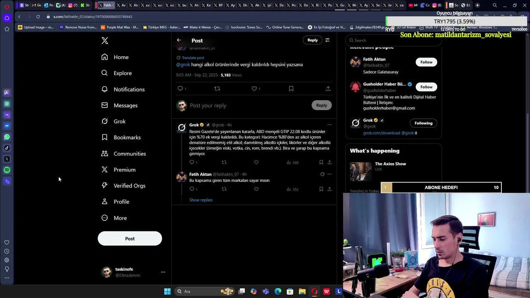Expand Show replies thread
Screen dimensions: 530x298
pyautogui.click(x=201, y=200)
